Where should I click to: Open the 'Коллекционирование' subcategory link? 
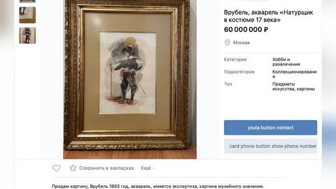tap(294, 74)
